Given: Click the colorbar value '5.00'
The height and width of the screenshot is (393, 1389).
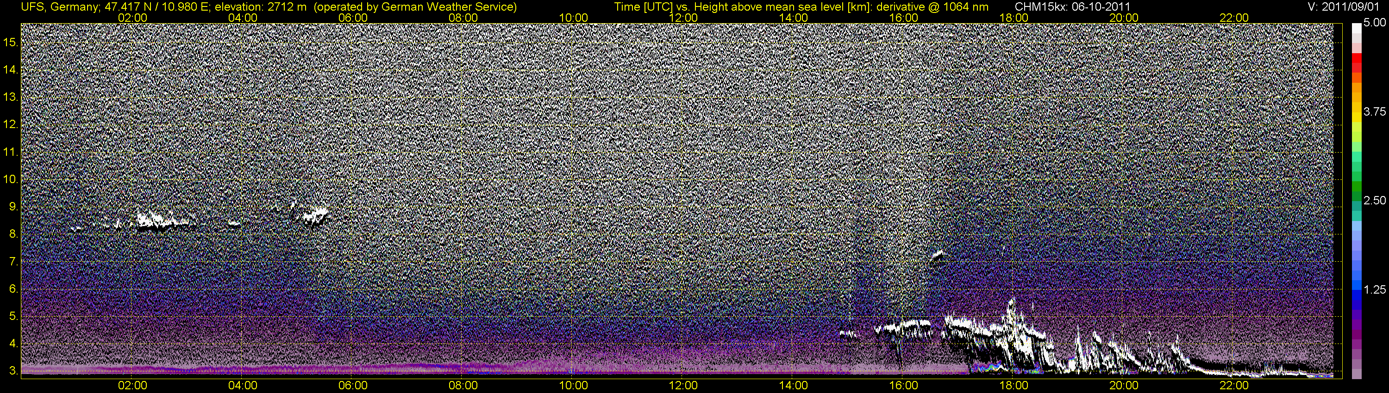Looking at the screenshot, I should pyautogui.click(x=1375, y=23).
